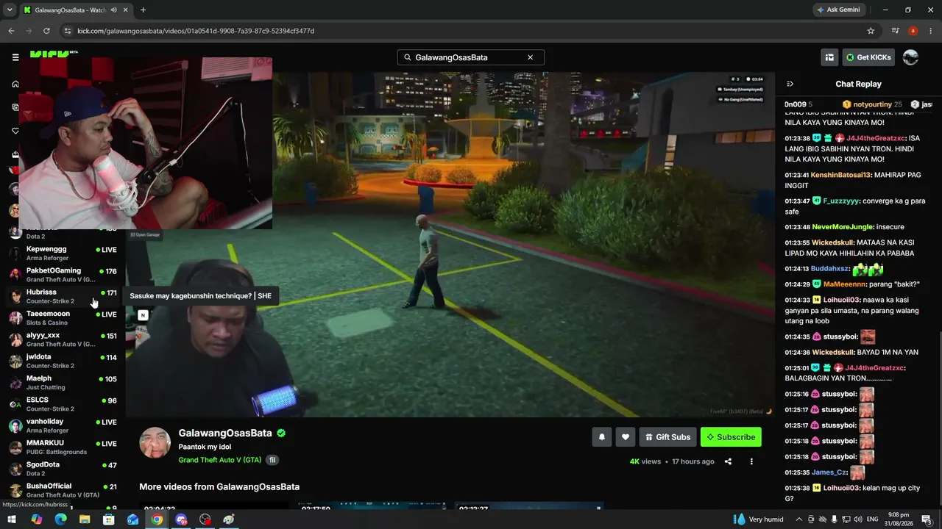Click the Get KICKs button
The image size is (942, 529).
click(x=868, y=57)
